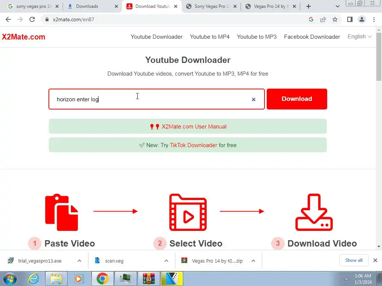This screenshot has width=382, height=286.
Task: Open X2Mate.com User Manual link
Action: 194,127
